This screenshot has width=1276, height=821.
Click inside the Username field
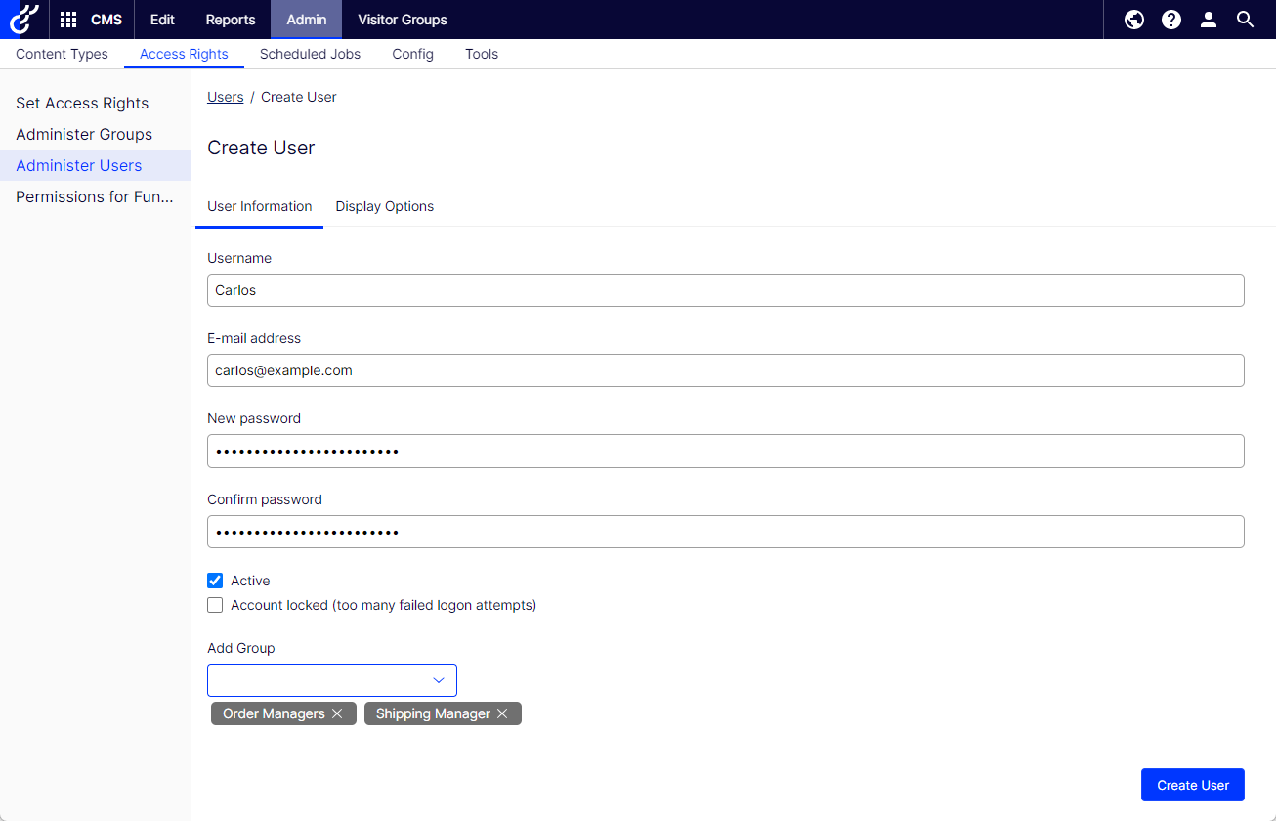tap(725, 289)
